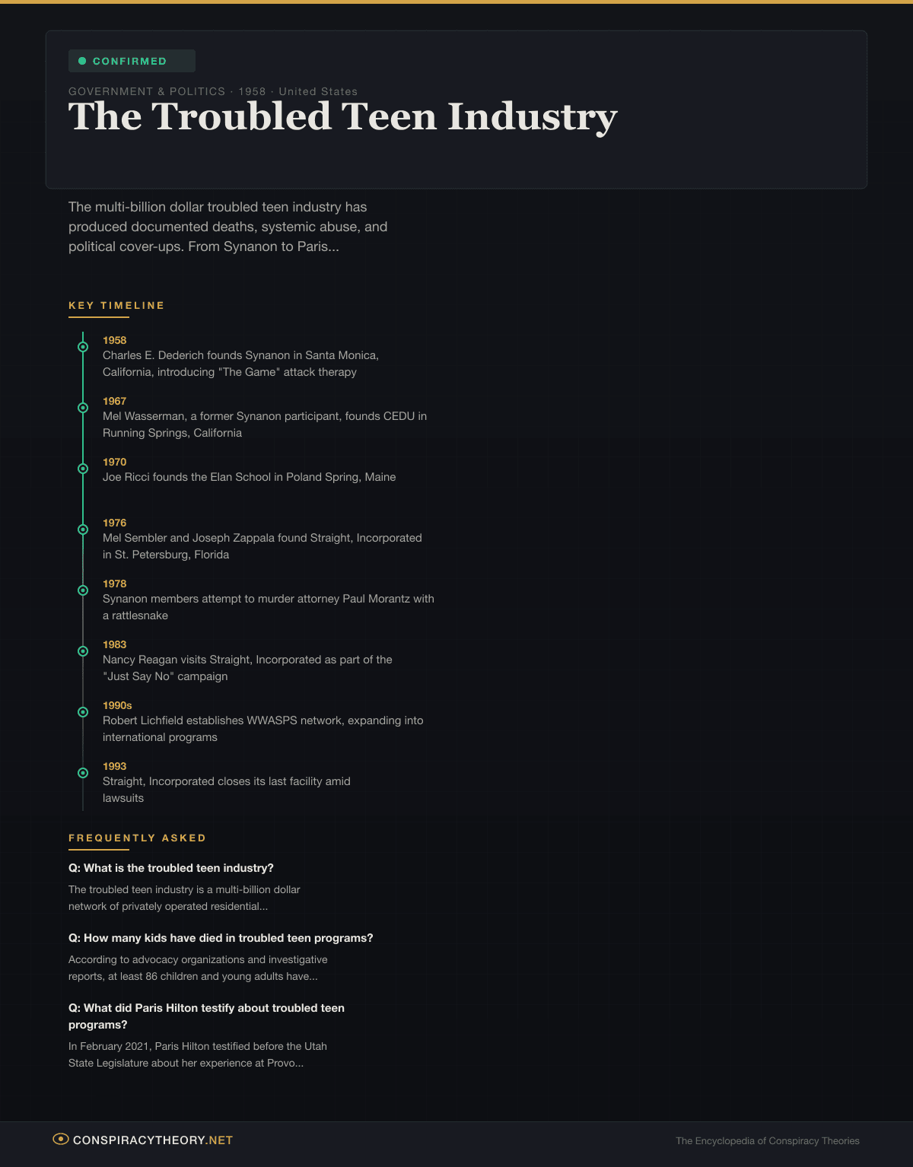This screenshot has width=913, height=1167.
Task: Select the Frequently Asked section heading
Action: point(137,838)
